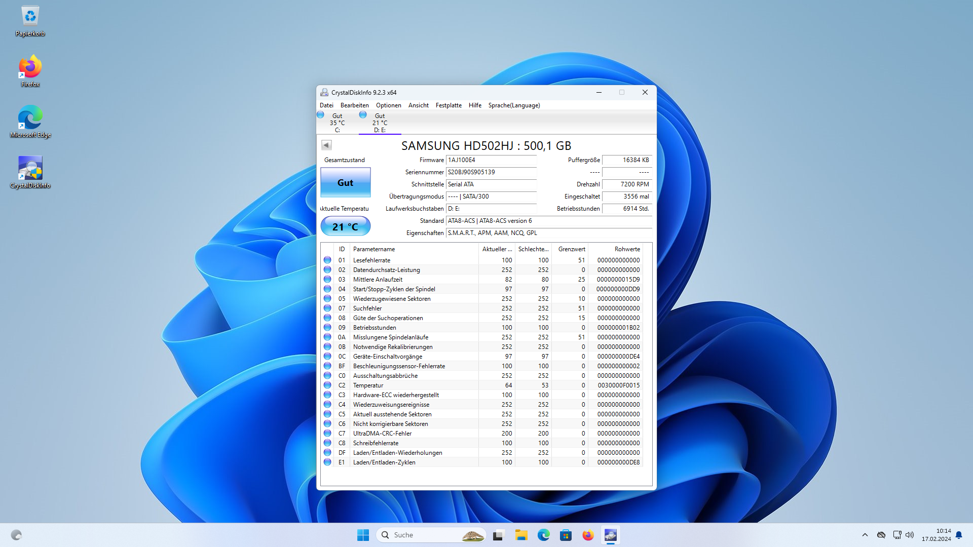Viewport: 973px width, 547px height.
Task: Click status orb next to Temperatur attribute
Action: [327, 385]
